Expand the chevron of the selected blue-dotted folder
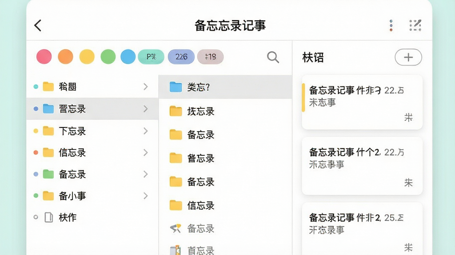 (146, 109)
